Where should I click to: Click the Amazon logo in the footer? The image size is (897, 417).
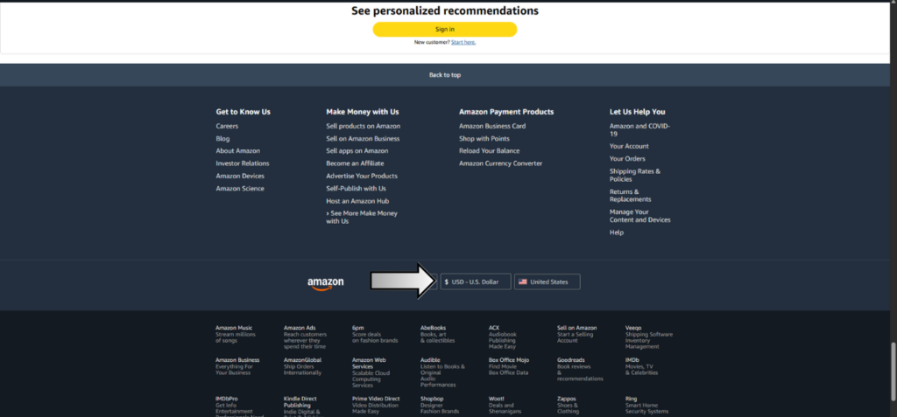326,283
